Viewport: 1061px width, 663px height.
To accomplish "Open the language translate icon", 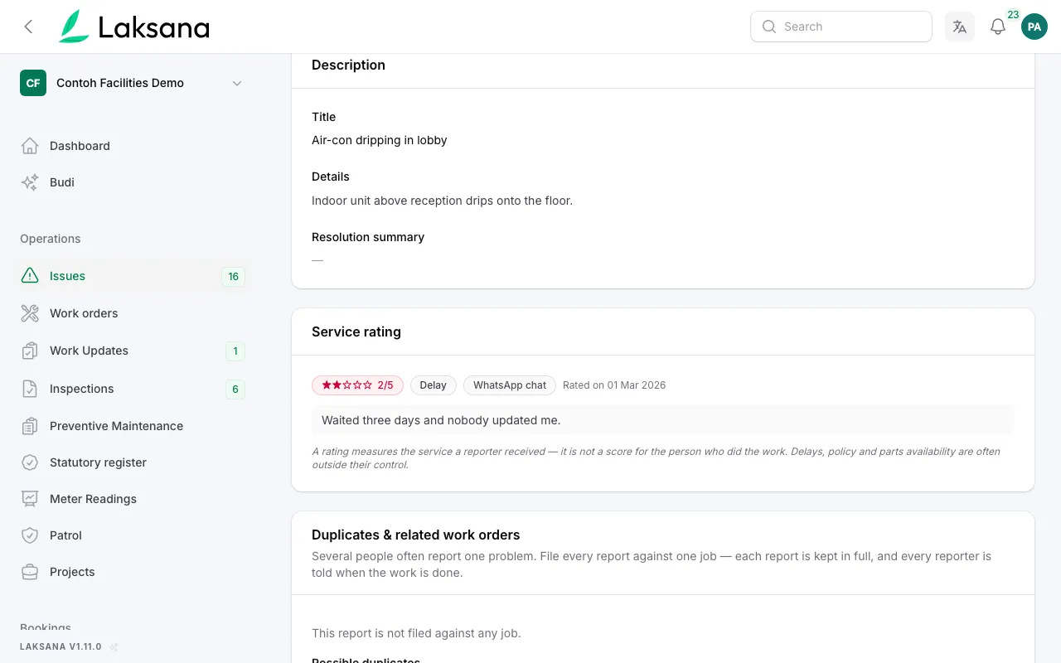I will click(960, 27).
